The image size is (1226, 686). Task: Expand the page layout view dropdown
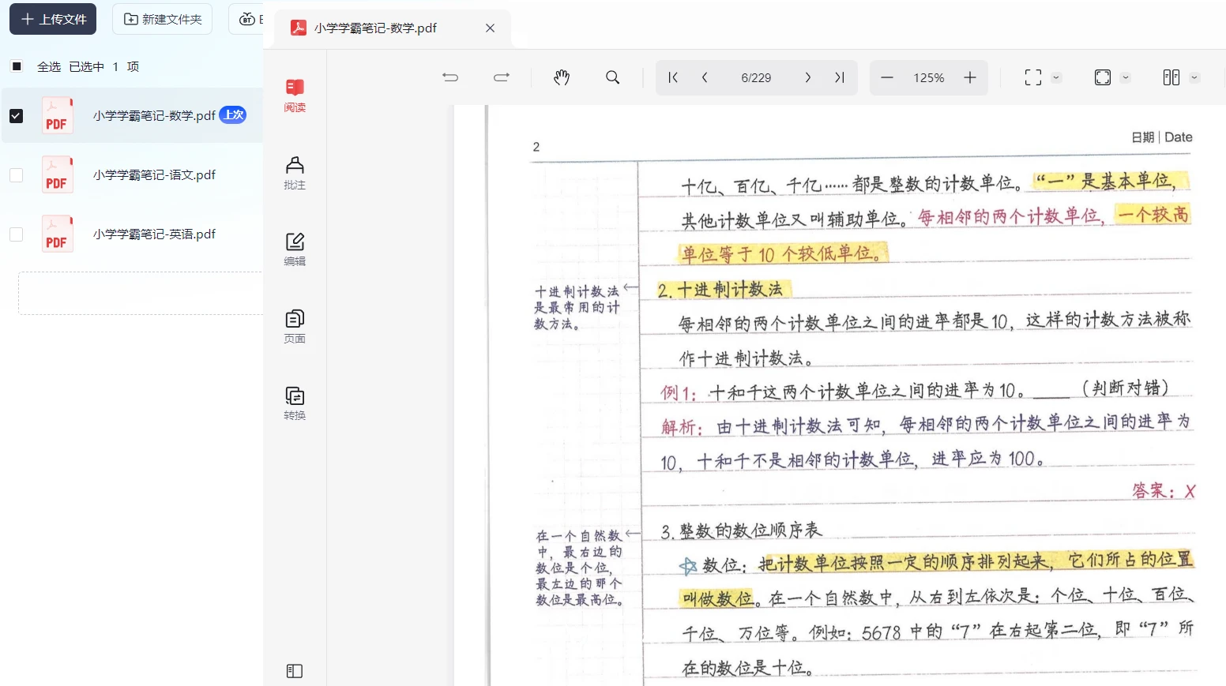tap(1194, 77)
